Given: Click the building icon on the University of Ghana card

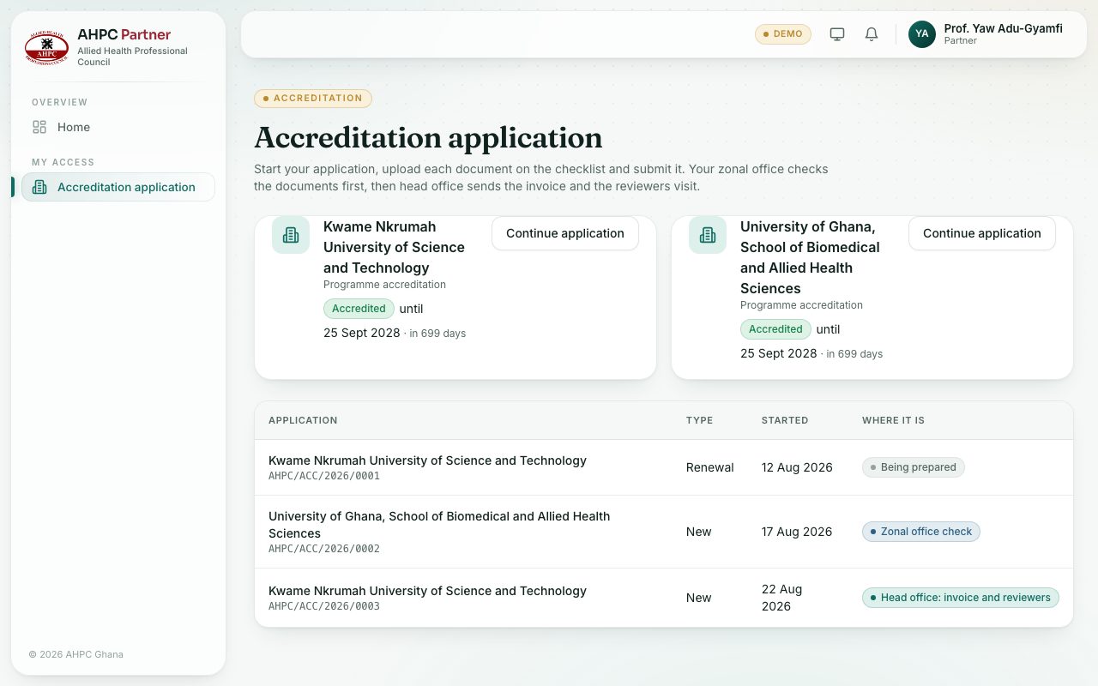Looking at the screenshot, I should (708, 235).
